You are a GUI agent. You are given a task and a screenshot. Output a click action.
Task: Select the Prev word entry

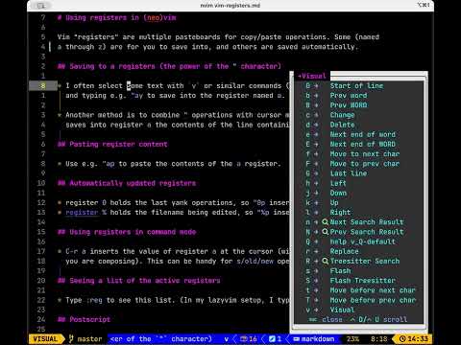point(349,95)
